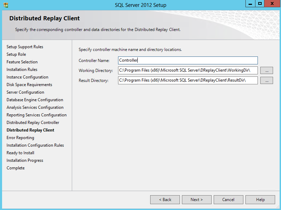Close the SQL Server 2012 Setup window
This screenshot has height=210, width=281.
272,3
